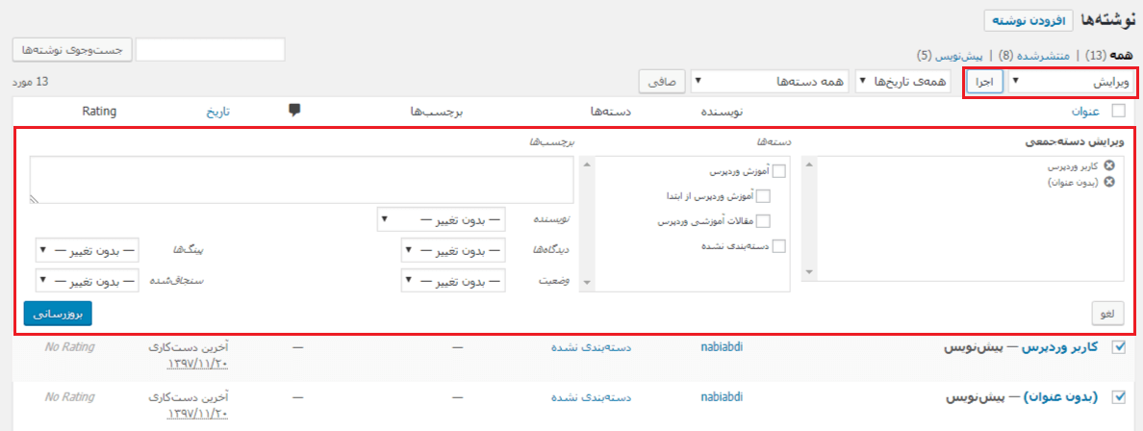Click the صافی filter button
The image size is (1143, 431).
(662, 82)
